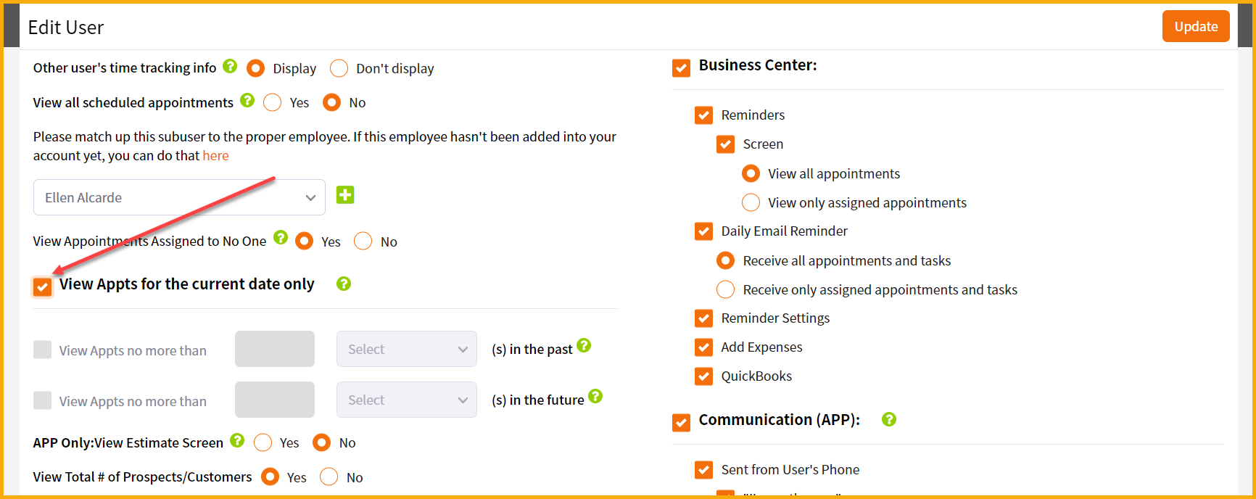Viewport: 1256px width, 499px height.
Task: Open the Select dropdown for future appointments
Action: (x=406, y=400)
